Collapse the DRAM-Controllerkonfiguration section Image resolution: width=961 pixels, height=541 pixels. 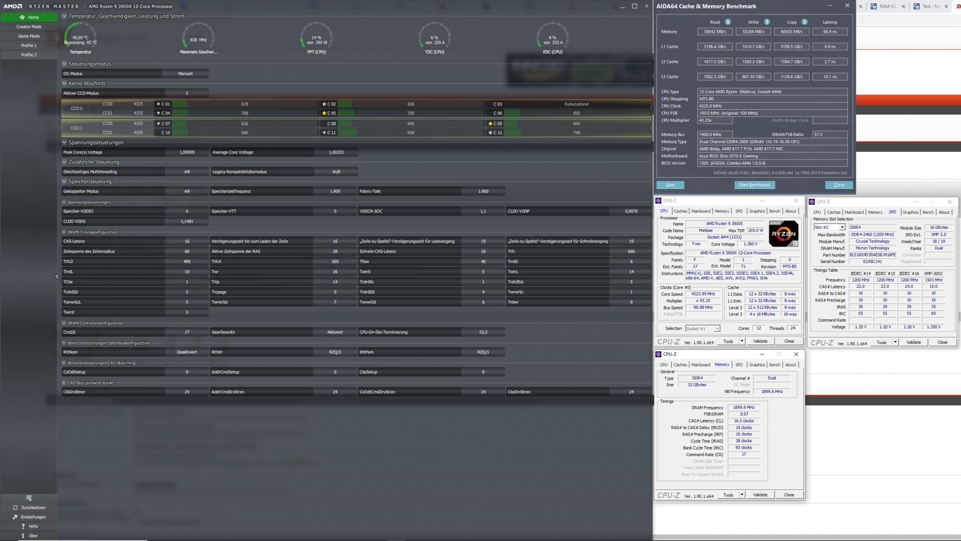pos(64,323)
